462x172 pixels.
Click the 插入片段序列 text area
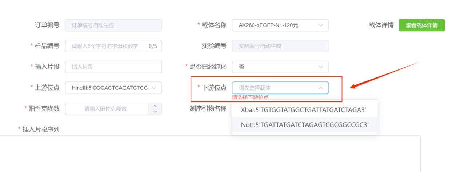pos(210,153)
